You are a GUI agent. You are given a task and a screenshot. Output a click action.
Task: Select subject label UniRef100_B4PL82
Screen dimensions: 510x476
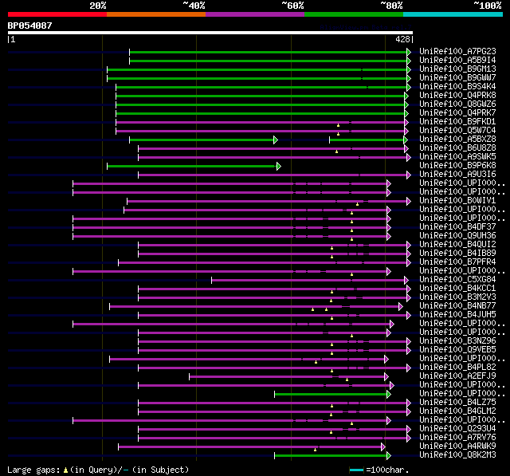(457, 368)
